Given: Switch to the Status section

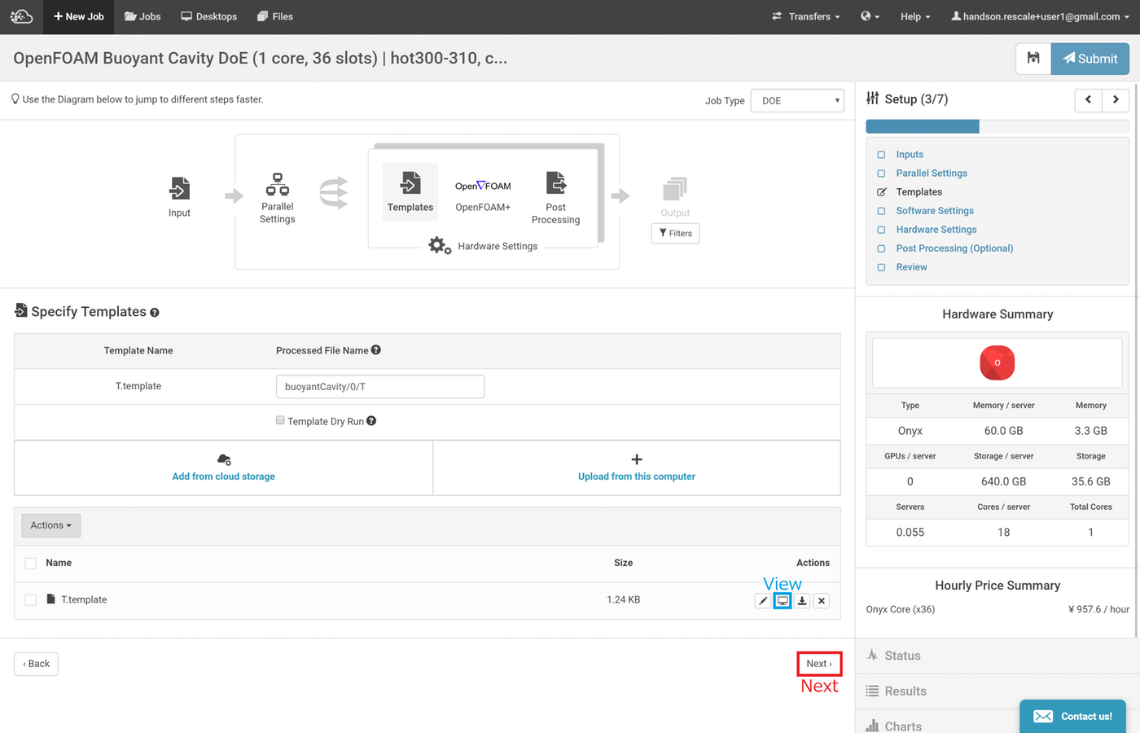Looking at the screenshot, I should (997, 656).
